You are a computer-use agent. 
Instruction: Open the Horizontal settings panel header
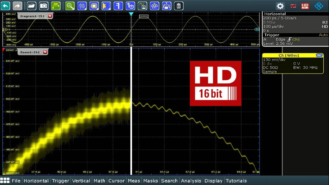click(275, 14)
